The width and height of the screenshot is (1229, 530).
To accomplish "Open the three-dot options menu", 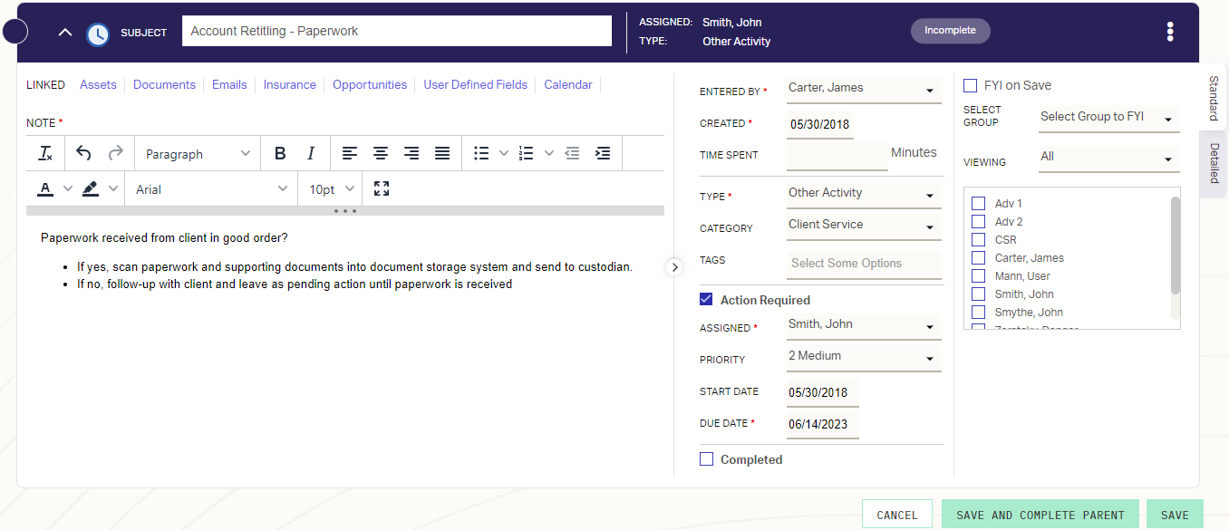I will tap(1170, 32).
